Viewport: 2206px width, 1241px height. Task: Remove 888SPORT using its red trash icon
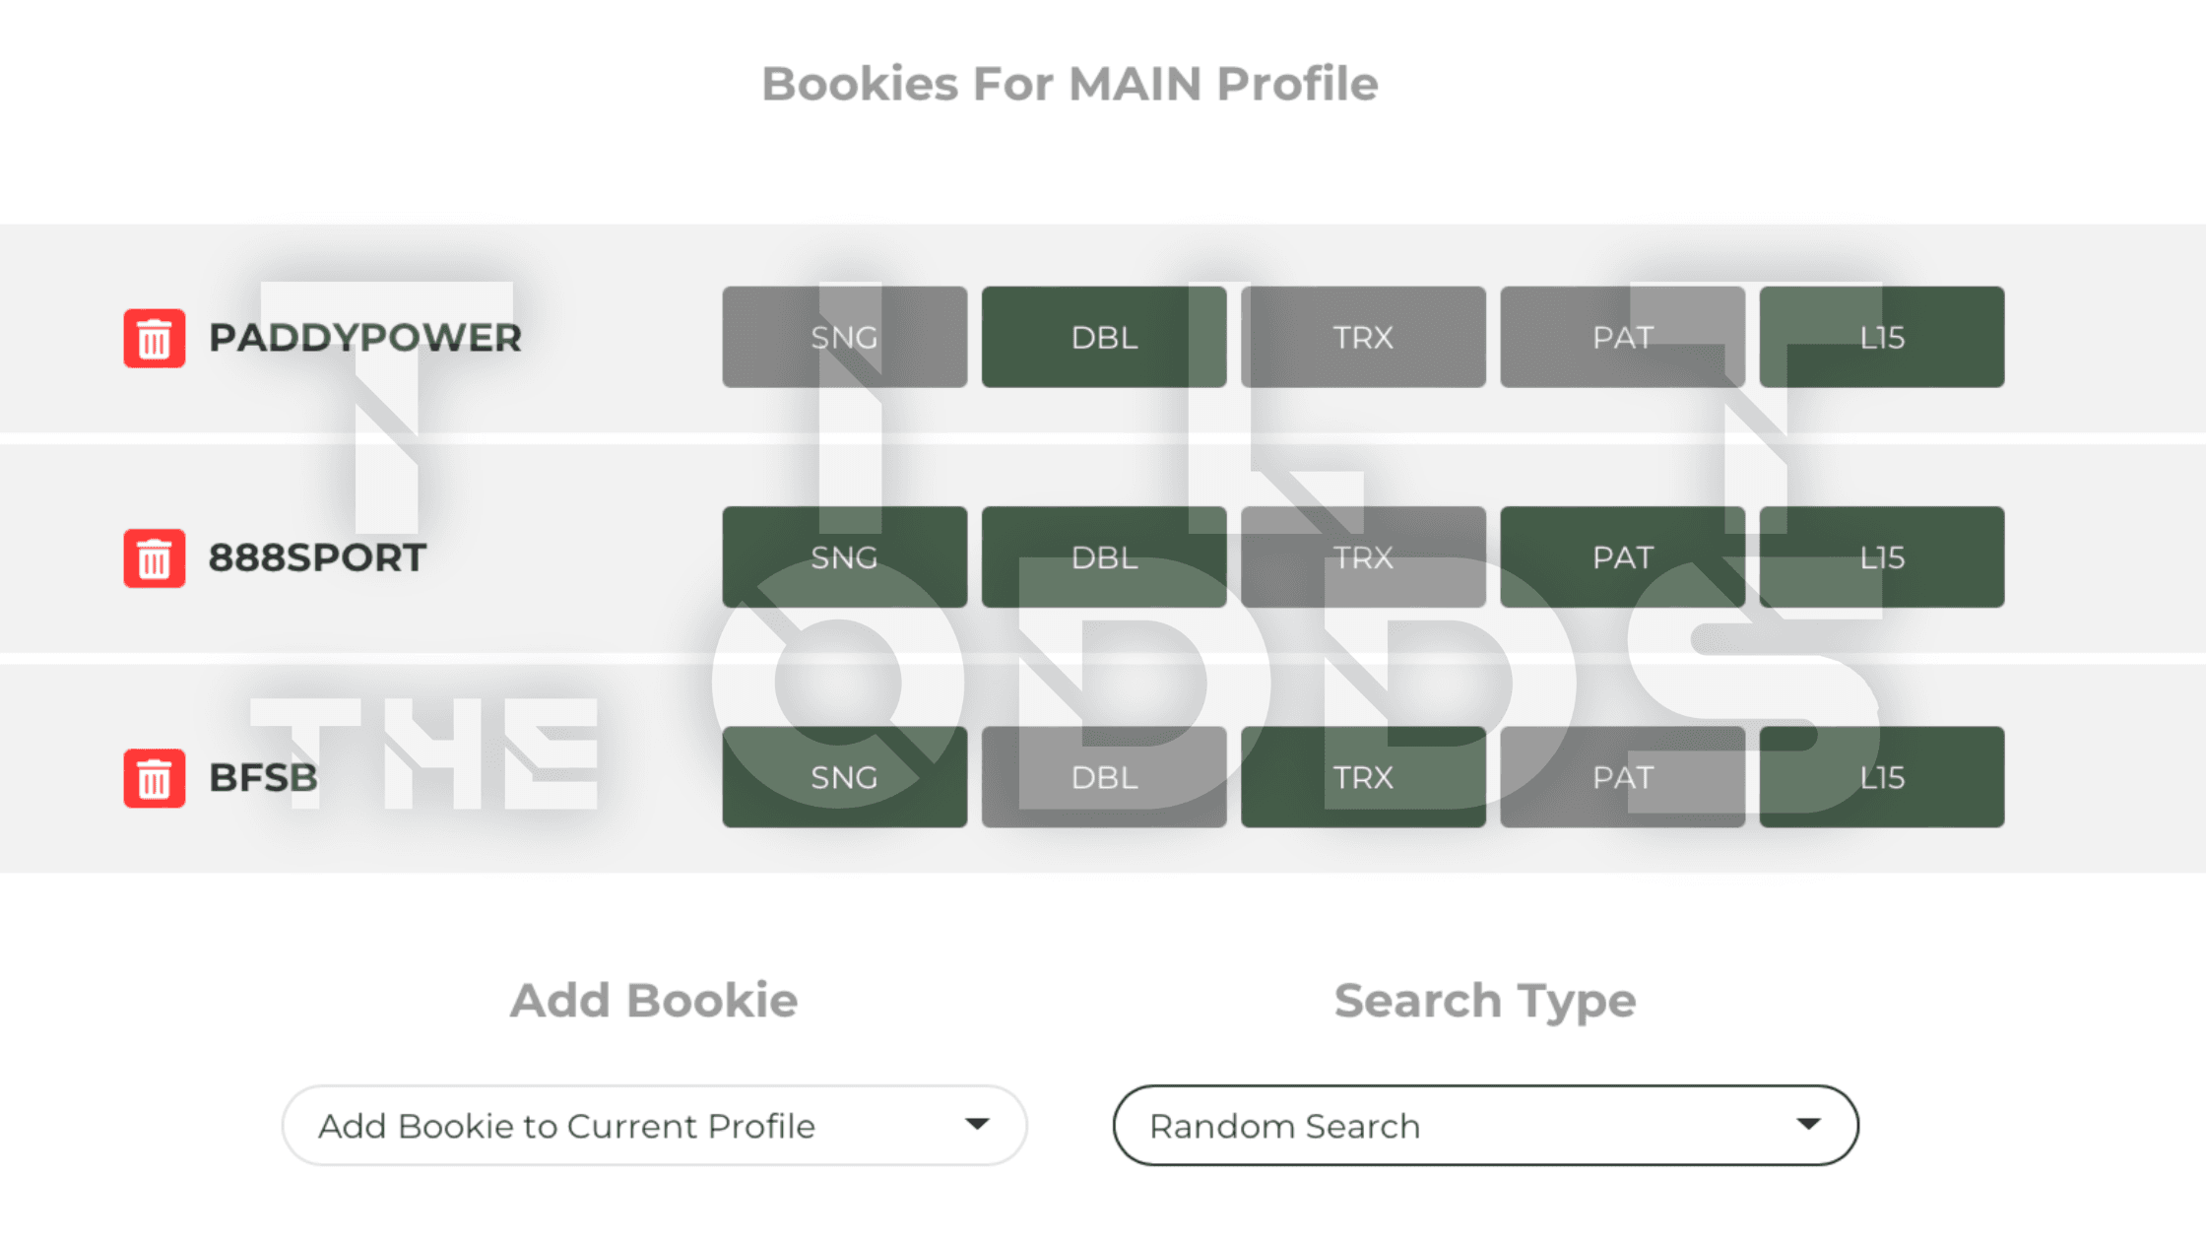(x=154, y=557)
